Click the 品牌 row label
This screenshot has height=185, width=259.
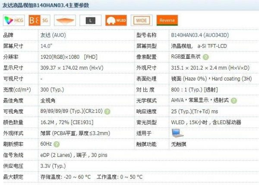[x=8, y=35]
